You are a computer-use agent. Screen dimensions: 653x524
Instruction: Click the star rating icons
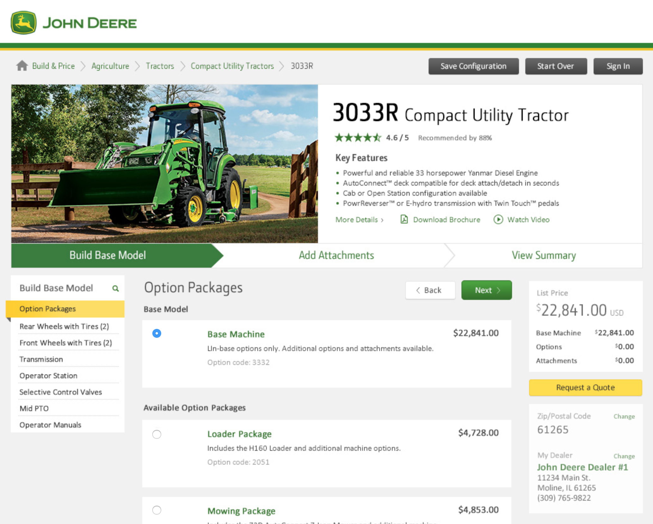[x=358, y=138]
